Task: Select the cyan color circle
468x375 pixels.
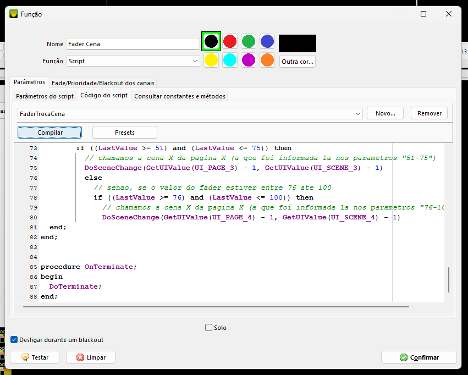Action: coord(230,60)
